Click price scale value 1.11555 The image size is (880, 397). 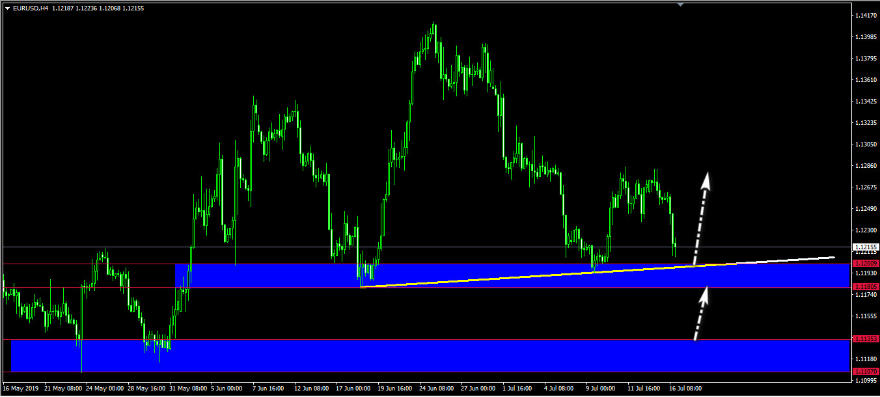coord(867,316)
